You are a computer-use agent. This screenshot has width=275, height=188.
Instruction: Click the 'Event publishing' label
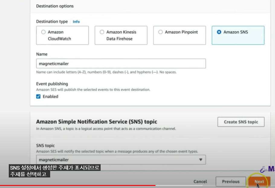[52, 84]
